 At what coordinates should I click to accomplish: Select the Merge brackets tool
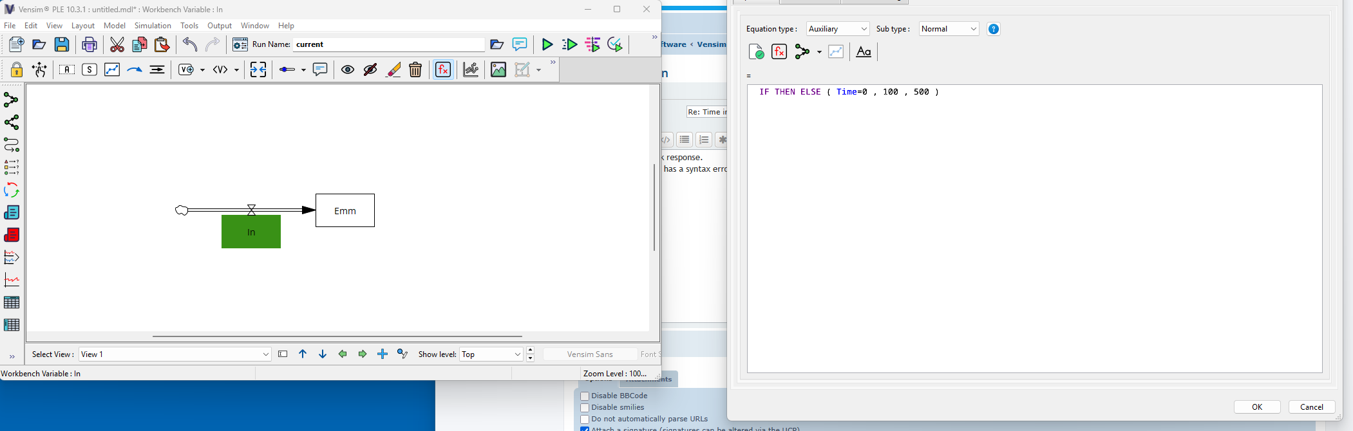(x=258, y=69)
